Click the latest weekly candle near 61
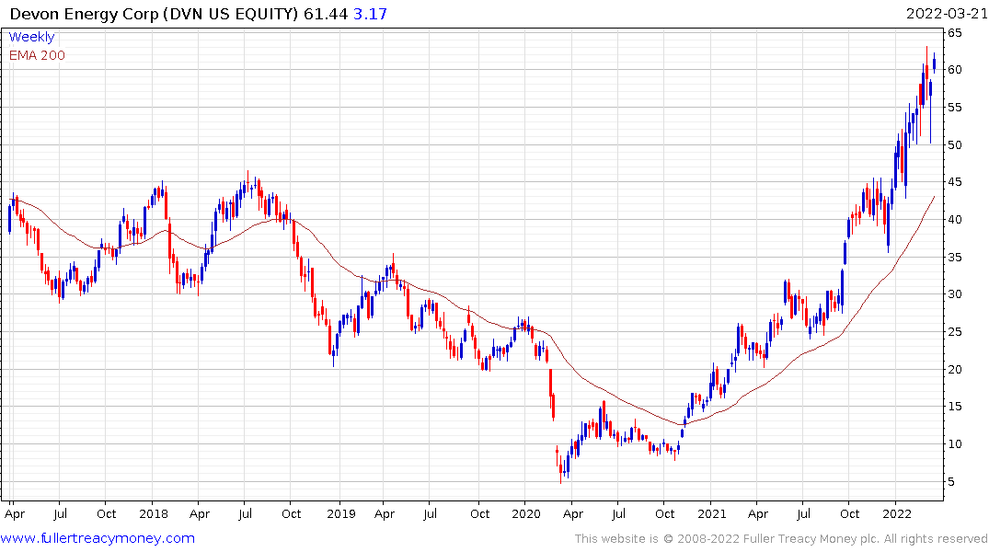The image size is (989, 552). pyautogui.click(x=934, y=63)
